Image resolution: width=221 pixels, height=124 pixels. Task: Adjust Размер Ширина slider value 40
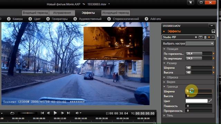(x=199, y=68)
